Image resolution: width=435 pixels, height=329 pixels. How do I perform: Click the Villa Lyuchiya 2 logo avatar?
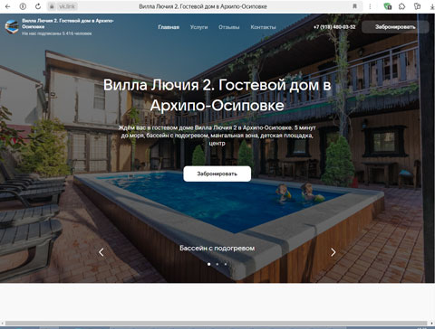pos(12,27)
